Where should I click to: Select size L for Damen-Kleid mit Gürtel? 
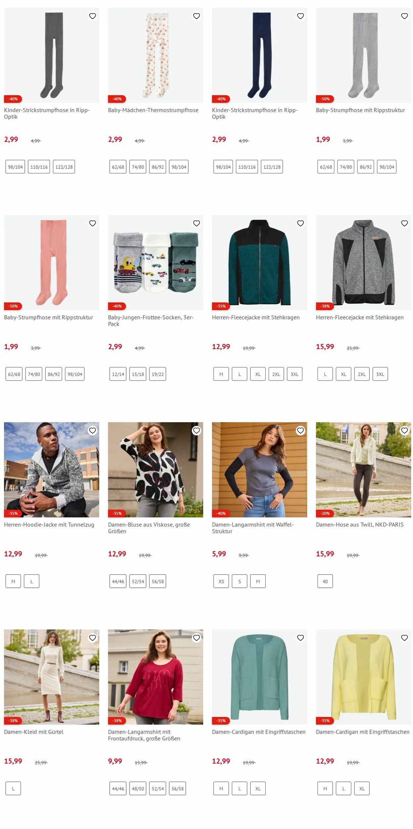(13, 788)
